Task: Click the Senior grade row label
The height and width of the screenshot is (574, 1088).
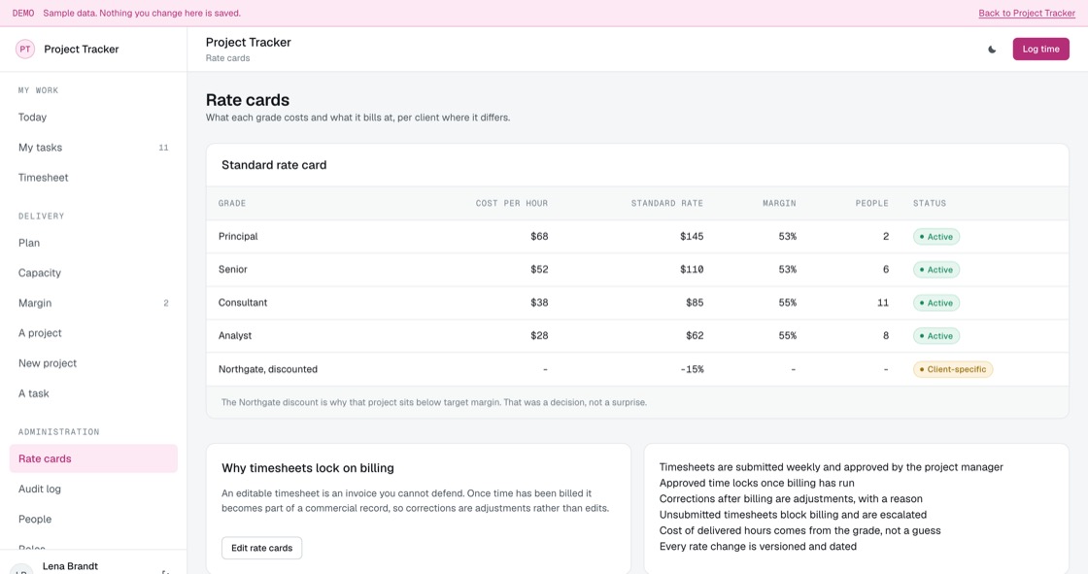Action: coord(232,269)
